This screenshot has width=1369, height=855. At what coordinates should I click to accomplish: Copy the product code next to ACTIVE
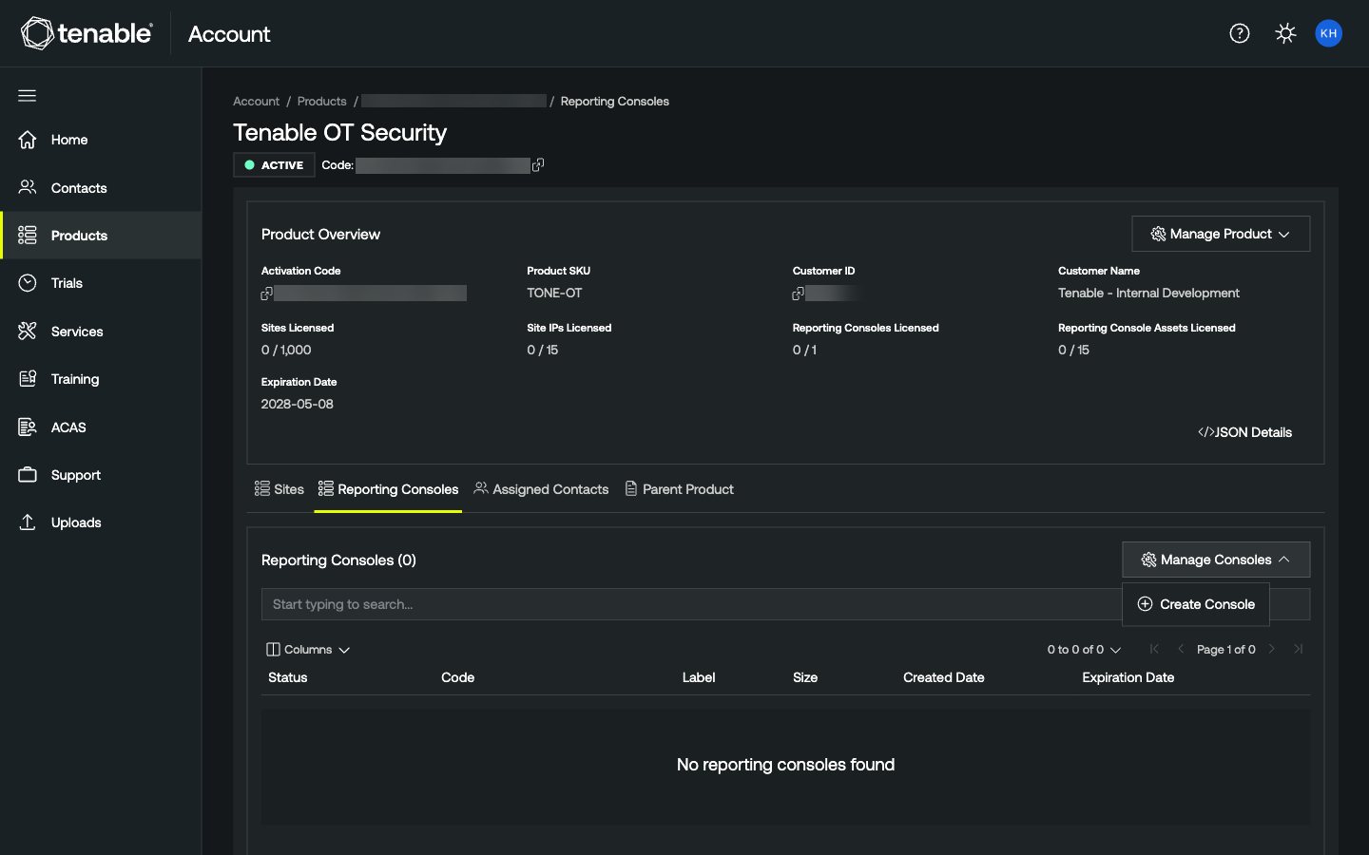[538, 165]
